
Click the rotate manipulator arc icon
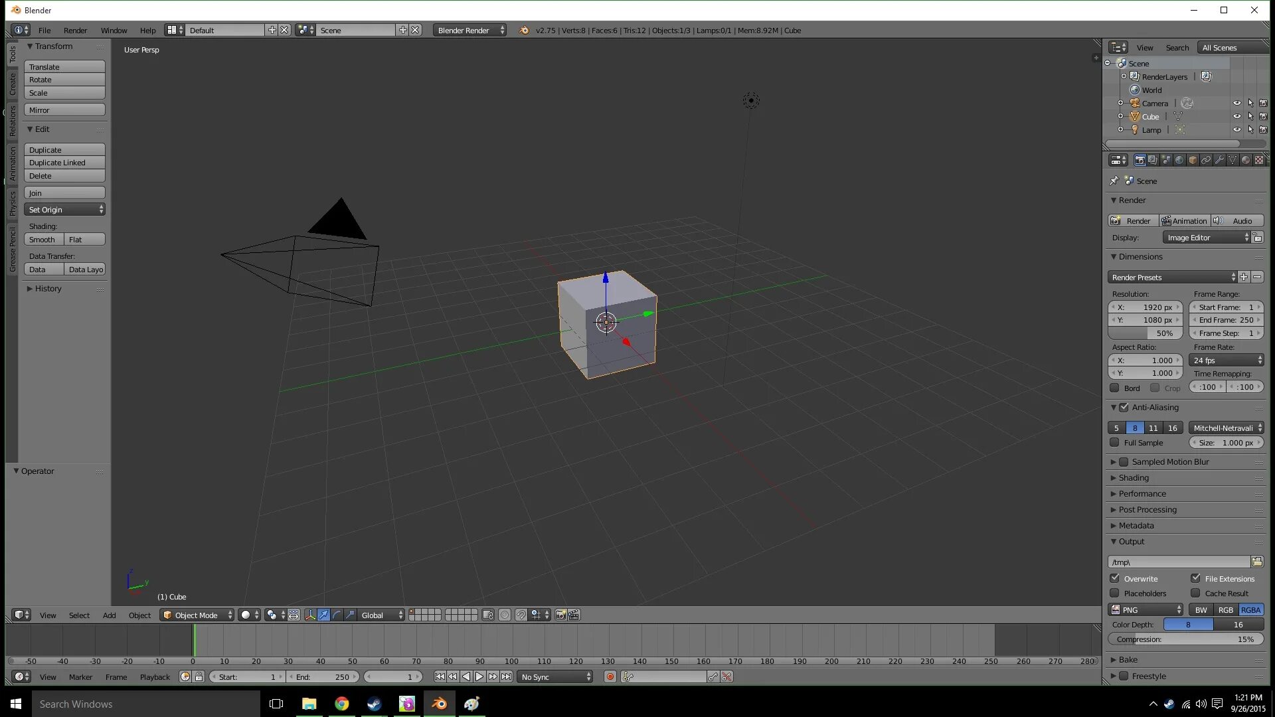coord(337,615)
